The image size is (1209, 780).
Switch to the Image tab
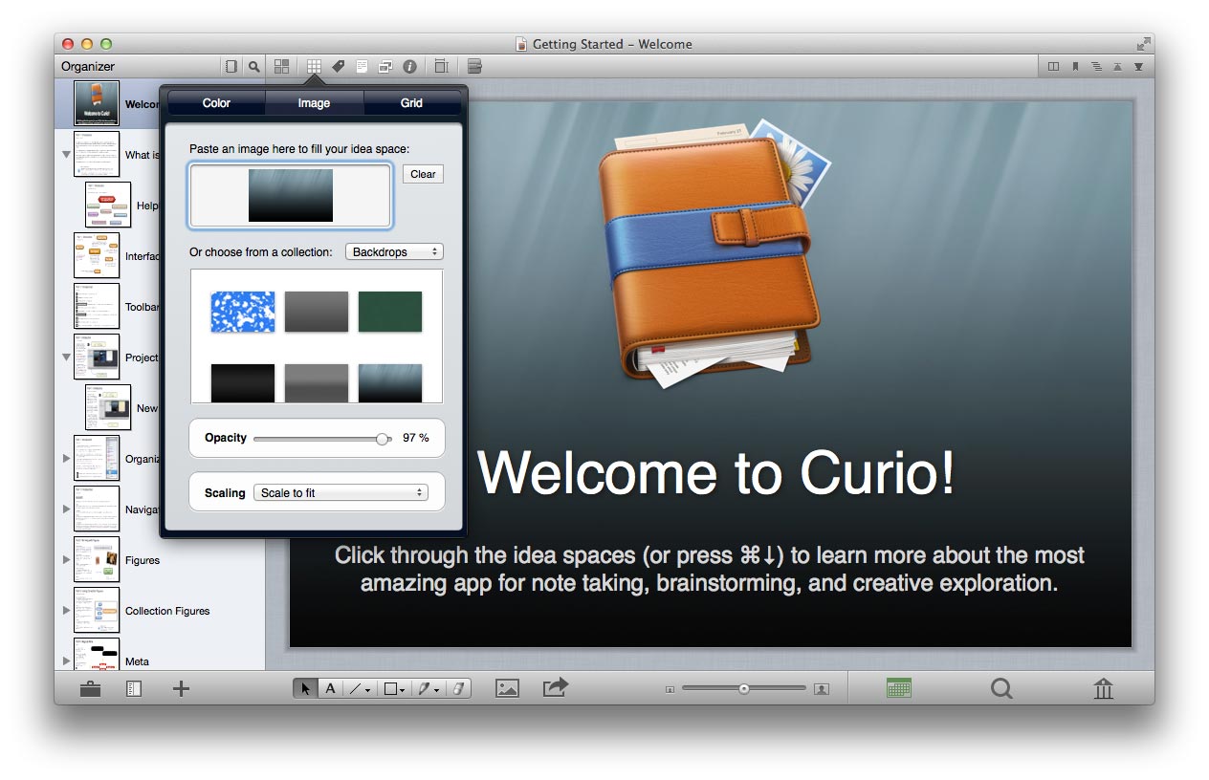pyautogui.click(x=314, y=103)
